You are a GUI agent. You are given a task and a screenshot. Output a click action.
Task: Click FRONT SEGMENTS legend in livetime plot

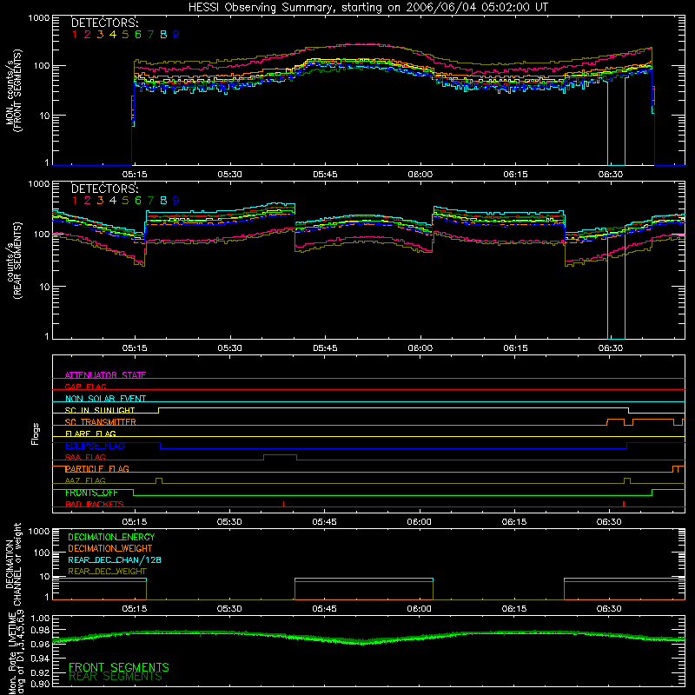(119, 667)
